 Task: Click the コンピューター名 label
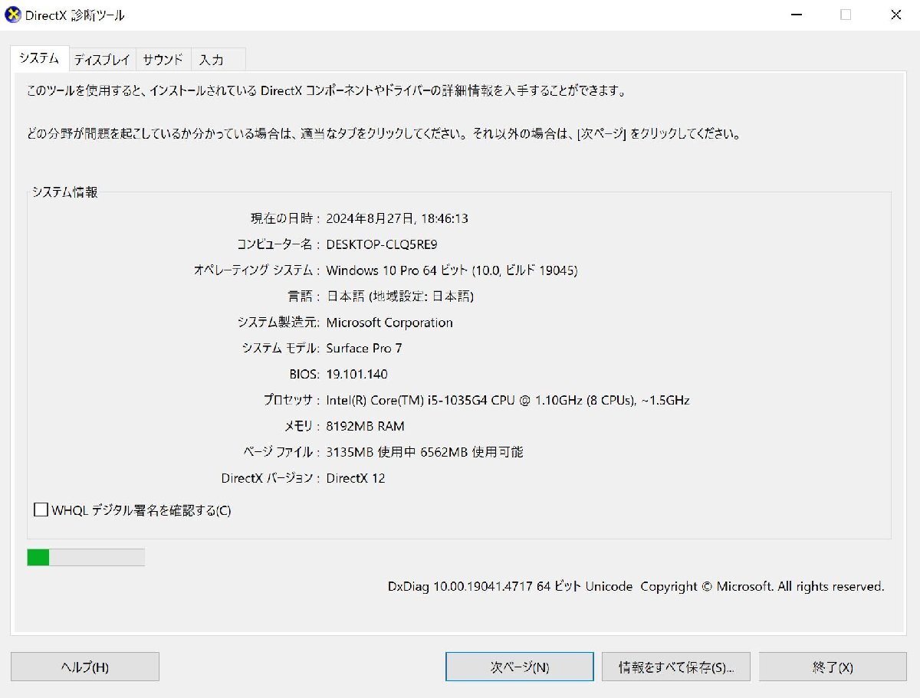tap(278, 244)
